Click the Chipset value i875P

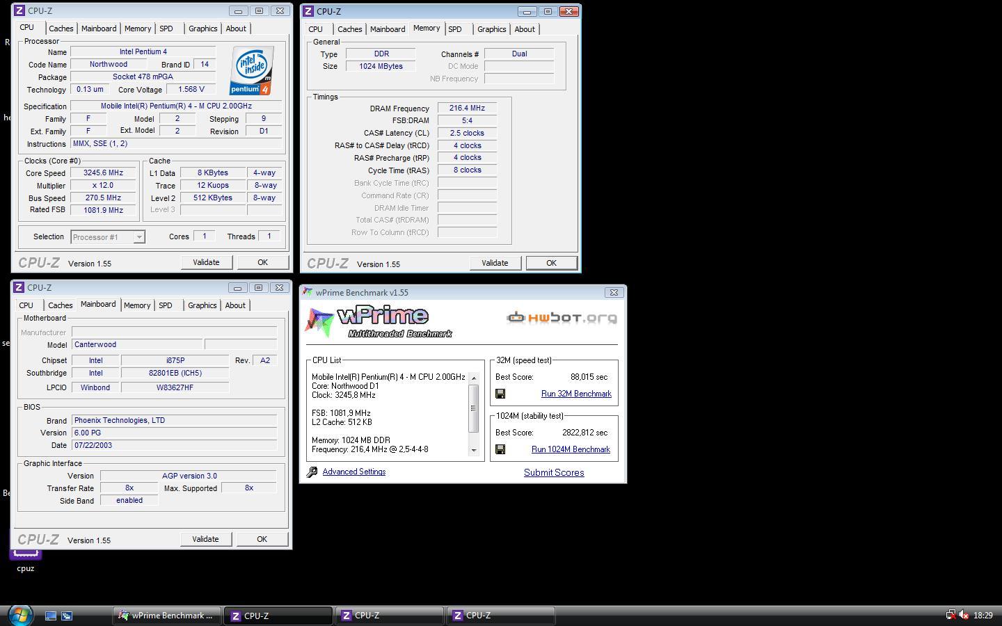point(175,360)
